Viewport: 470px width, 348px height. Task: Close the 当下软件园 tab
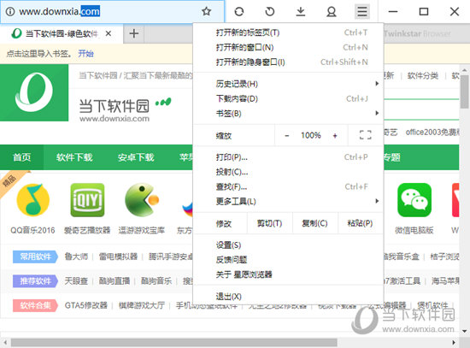click(x=109, y=33)
